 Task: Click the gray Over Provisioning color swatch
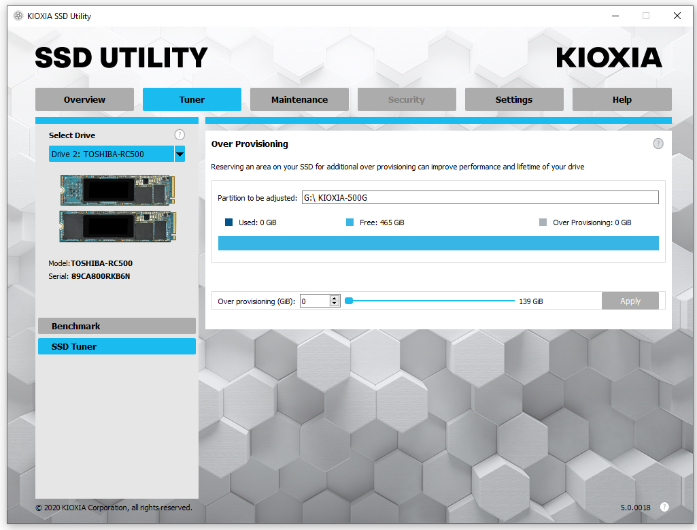(543, 222)
